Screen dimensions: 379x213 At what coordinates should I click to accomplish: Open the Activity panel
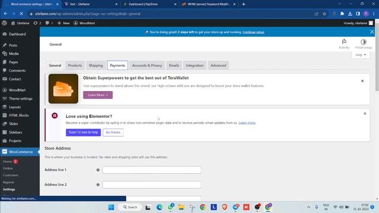(x=344, y=44)
